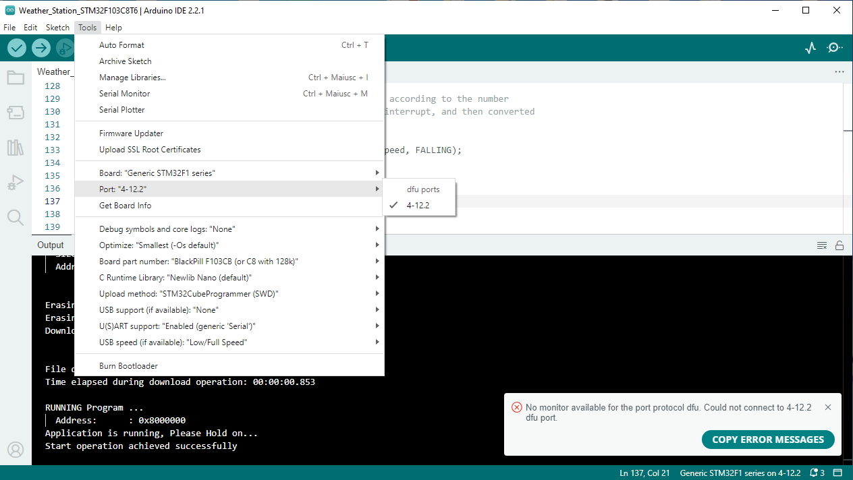Open the Search panel from the sidebar

(16, 218)
